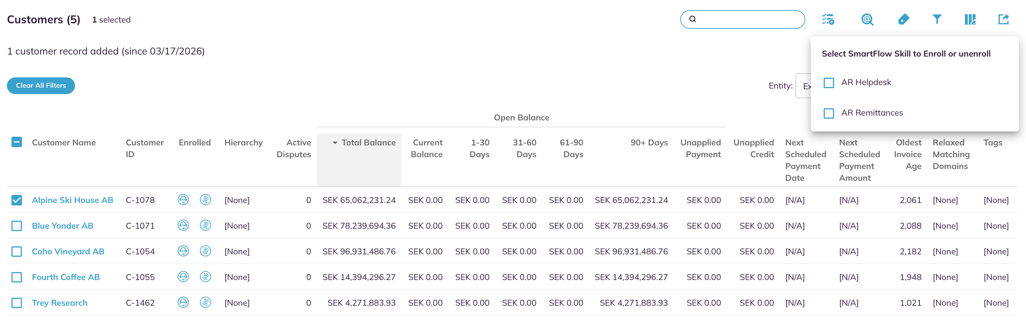Uncheck the Alpine Ski House AB row checkbox
This screenshot has width=1026, height=322.
(x=17, y=200)
